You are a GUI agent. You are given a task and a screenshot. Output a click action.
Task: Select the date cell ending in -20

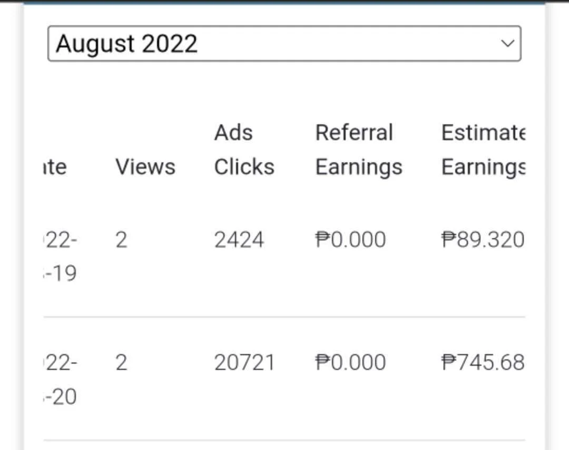(60, 379)
